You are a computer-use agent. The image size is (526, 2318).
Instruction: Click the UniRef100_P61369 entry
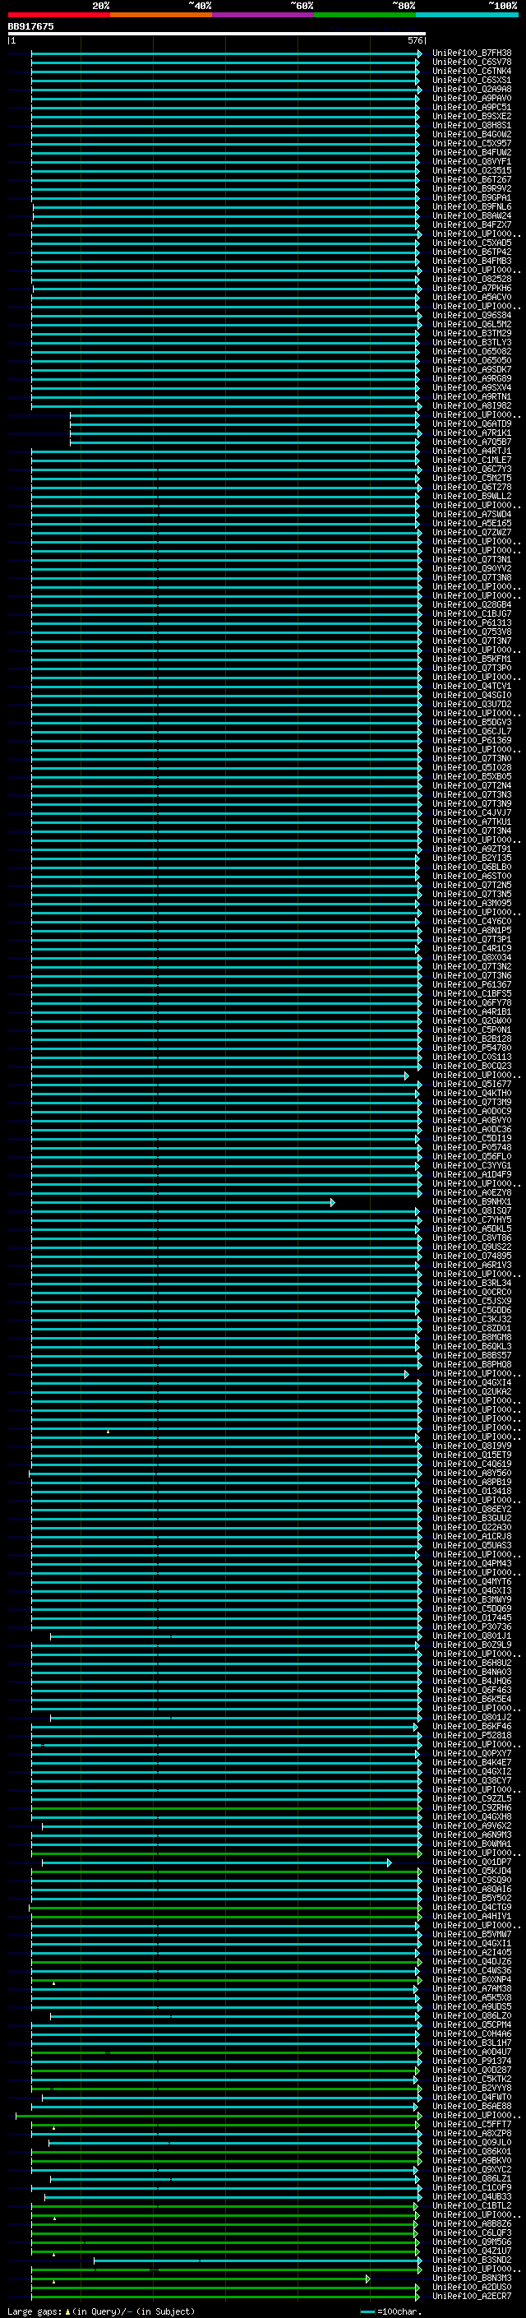point(472,741)
